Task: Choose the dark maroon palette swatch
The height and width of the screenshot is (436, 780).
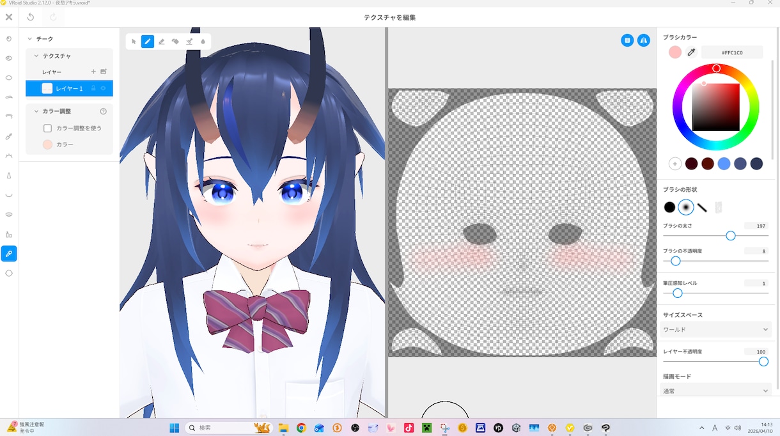Action: (x=691, y=164)
